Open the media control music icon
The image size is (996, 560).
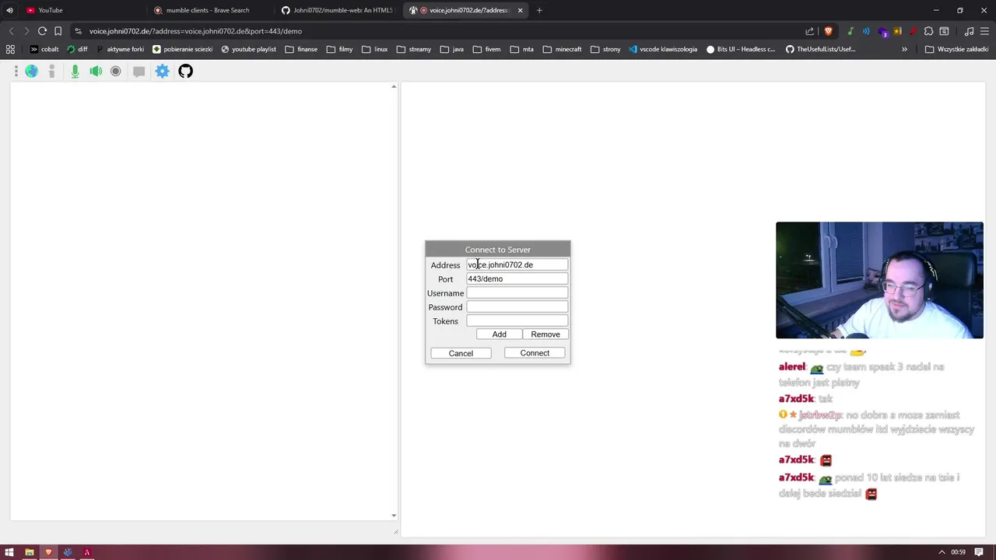click(x=969, y=31)
